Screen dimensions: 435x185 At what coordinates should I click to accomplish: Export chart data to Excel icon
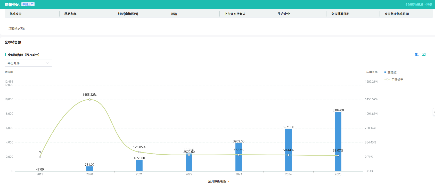[x=416, y=54]
